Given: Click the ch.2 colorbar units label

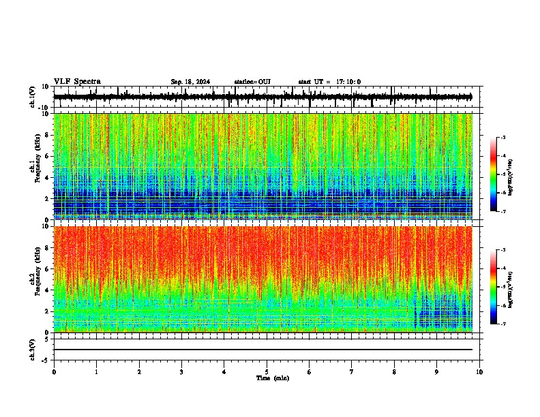Looking at the screenshot, I should point(511,290).
